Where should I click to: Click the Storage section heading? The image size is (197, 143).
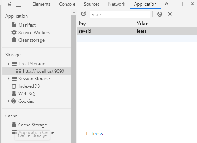pyautogui.click(x=13, y=55)
